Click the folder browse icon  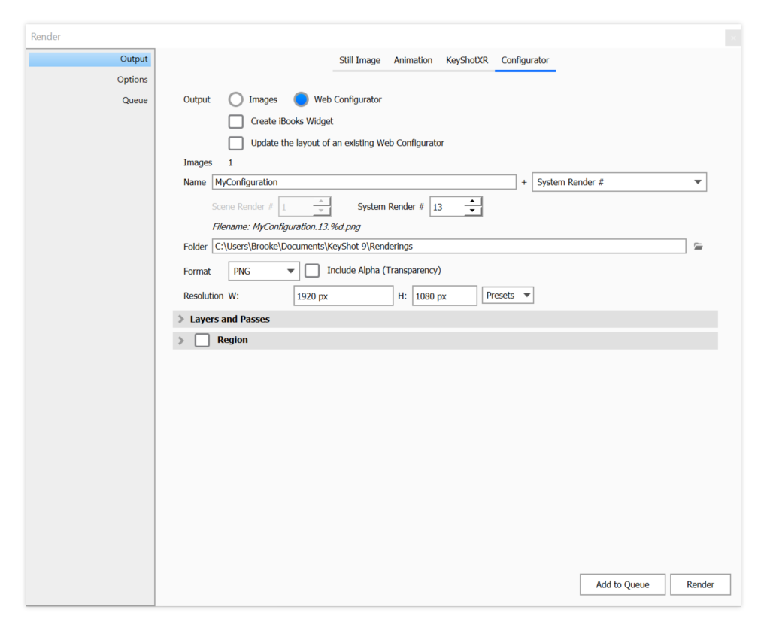point(698,246)
